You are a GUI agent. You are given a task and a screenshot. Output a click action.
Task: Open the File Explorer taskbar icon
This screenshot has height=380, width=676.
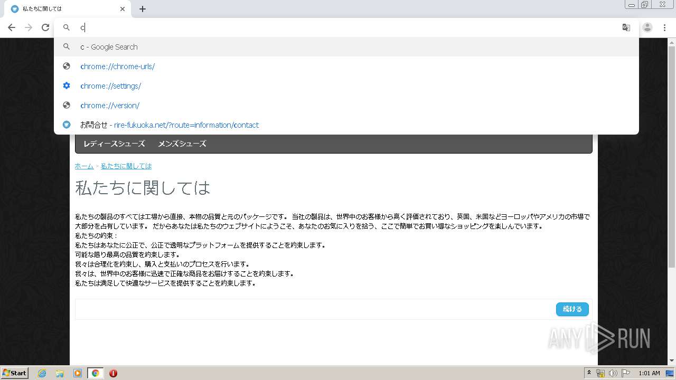(60, 373)
